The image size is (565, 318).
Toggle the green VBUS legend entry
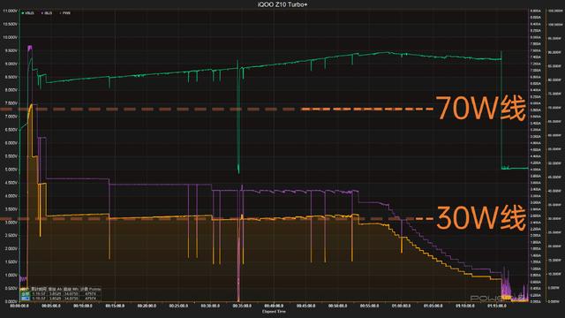pos(28,13)
